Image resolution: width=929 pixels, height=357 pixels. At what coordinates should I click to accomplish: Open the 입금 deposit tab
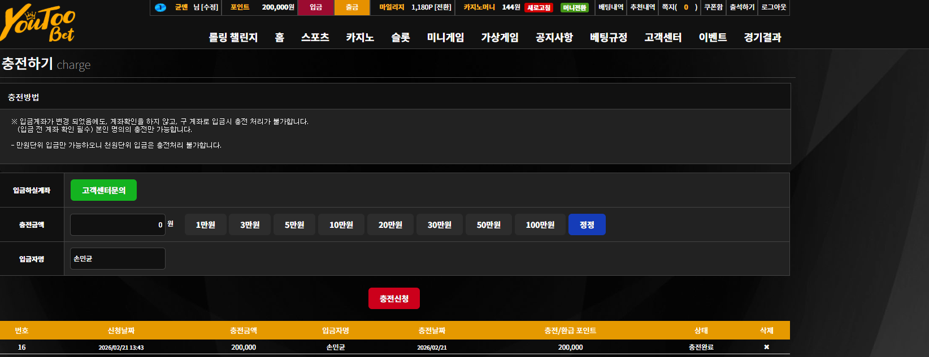tap(316, 7)
